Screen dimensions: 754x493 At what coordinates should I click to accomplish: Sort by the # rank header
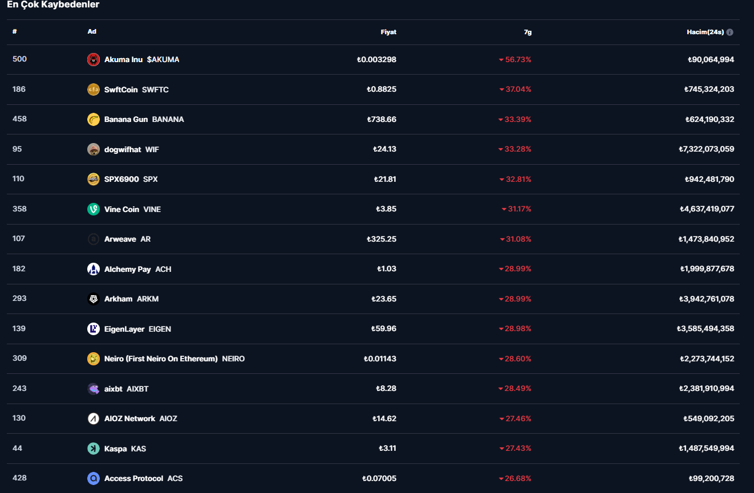click(x=14, y=31)
